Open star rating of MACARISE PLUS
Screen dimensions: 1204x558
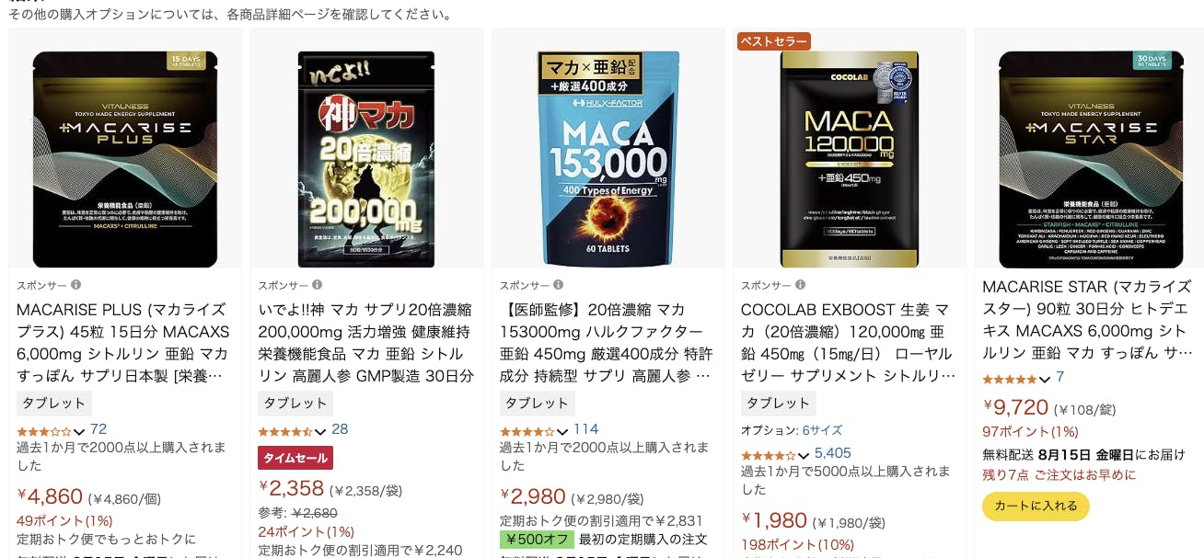click(43, 430)
